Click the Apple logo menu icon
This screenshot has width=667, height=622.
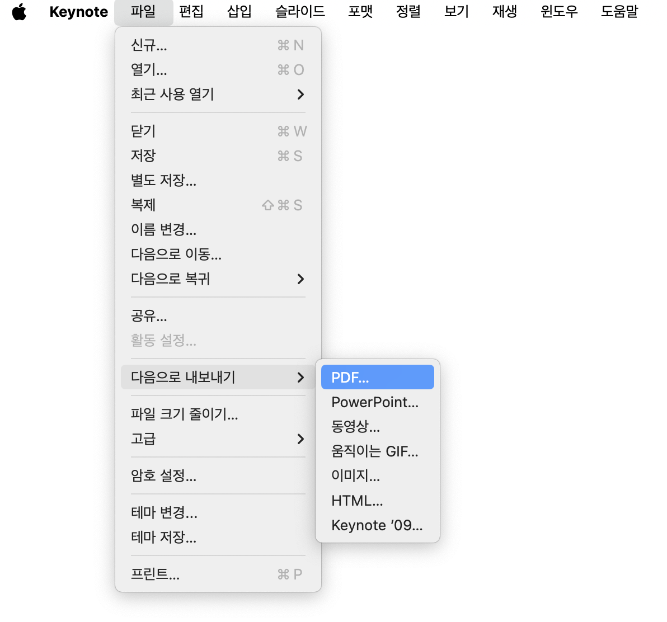20,12
